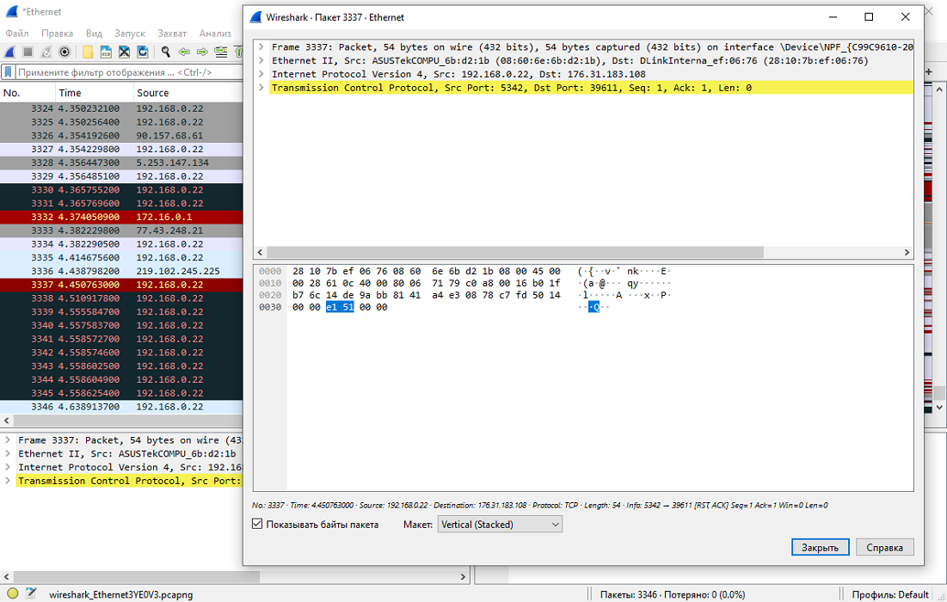Select packet 3332 from 172.16.0.1

tap(120, 217)
